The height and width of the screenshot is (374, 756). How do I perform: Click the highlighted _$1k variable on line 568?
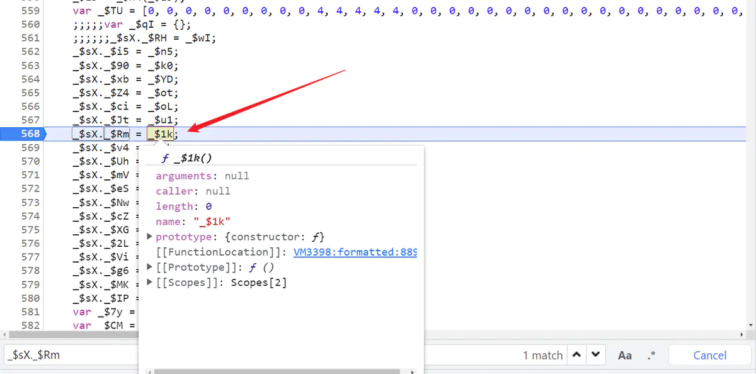(160, 133)
